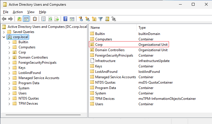Click the Builtin folder icon in the list pane
Viewport: 212px width, 124px height.
[92, 34]
